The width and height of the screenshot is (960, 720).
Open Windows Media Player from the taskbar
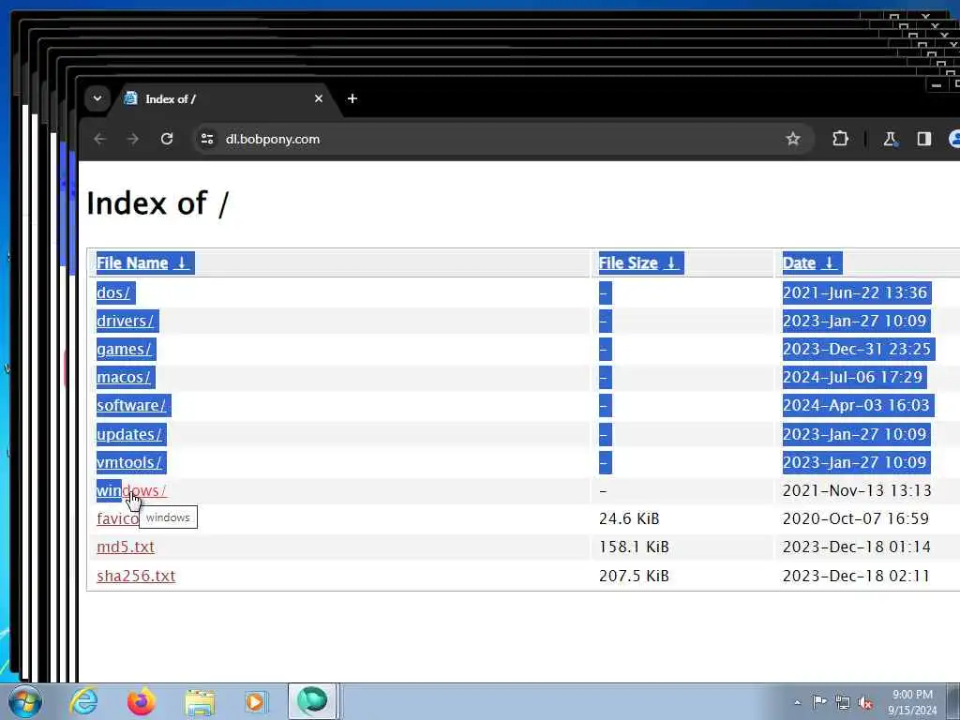(x=255, y=701)
